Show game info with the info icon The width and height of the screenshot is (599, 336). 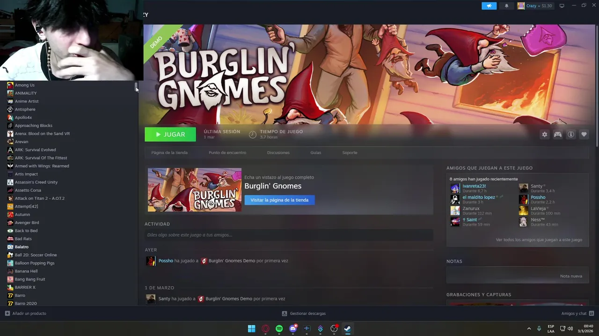[571, 134]
